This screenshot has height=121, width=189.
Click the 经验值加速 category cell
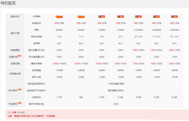pyautogui.click(x=15, y=74)
